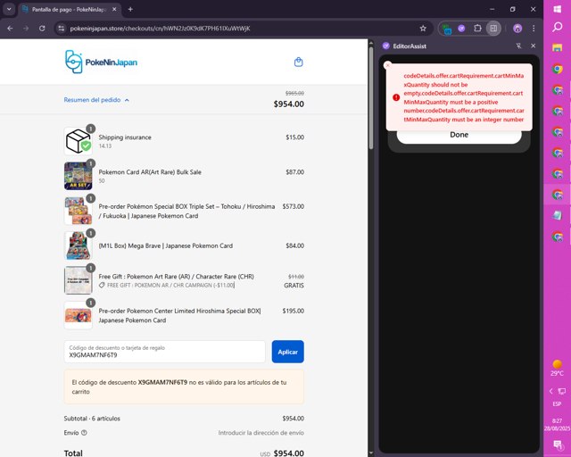571x457 pixels.
Task: Click the $573.00 price
Action: click(294, 206)
